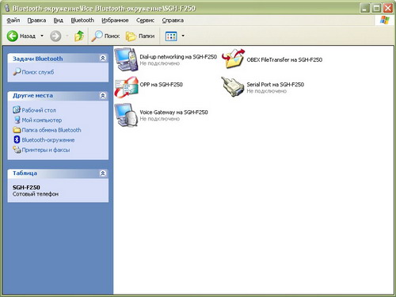Click the Поиск служб link
The width and height of the screenshot is (396, 297).
38,72
